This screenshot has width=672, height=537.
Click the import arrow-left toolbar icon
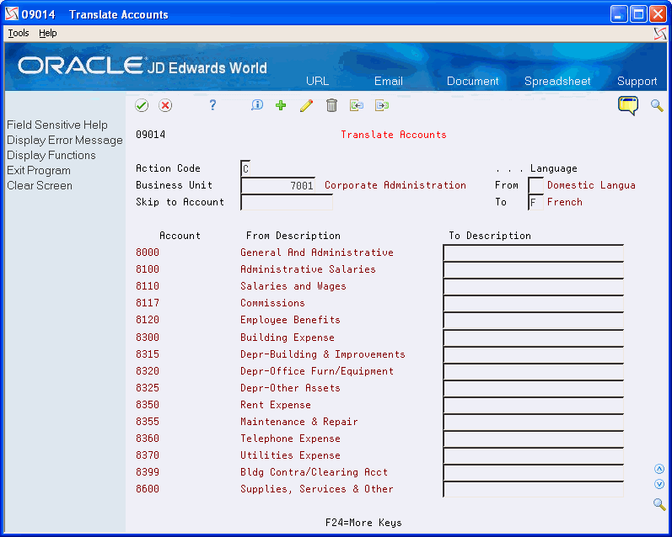pyautogui.click(x=357, y=105)
